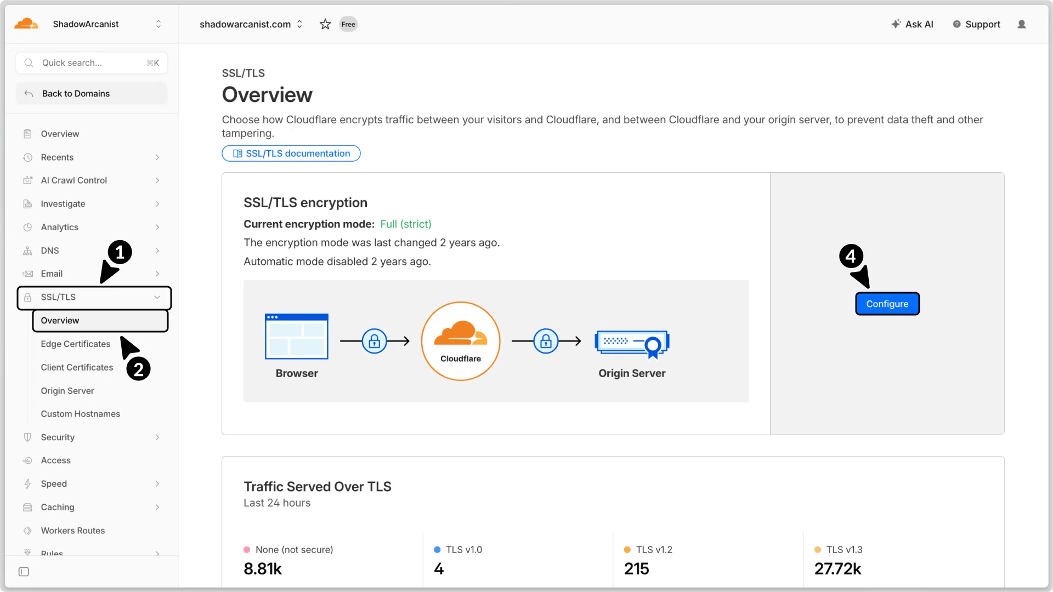This screenshot has width=1053, height=592.
Task: Expand the AI Crawl Control chevron
Action: tap(157, 180)
